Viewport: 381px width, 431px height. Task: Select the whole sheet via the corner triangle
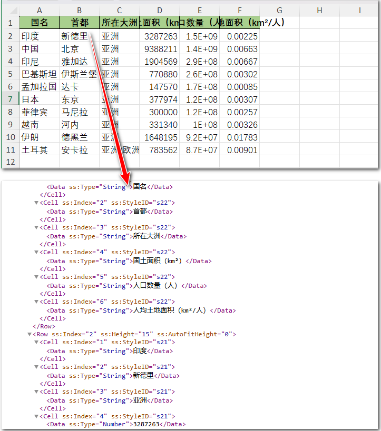click(13, 11)
